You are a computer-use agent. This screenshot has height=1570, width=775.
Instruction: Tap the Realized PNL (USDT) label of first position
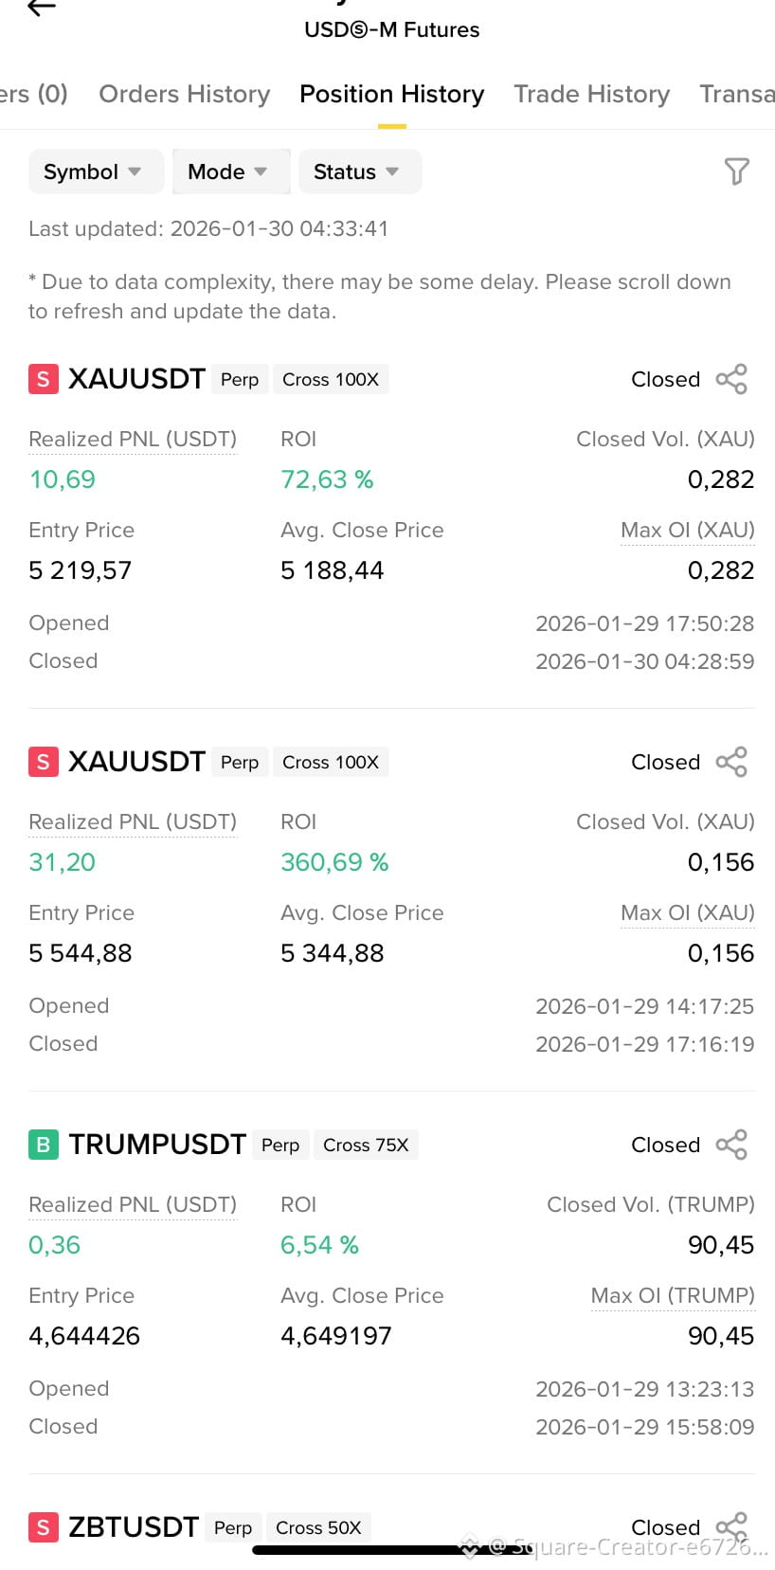point(133,440)
